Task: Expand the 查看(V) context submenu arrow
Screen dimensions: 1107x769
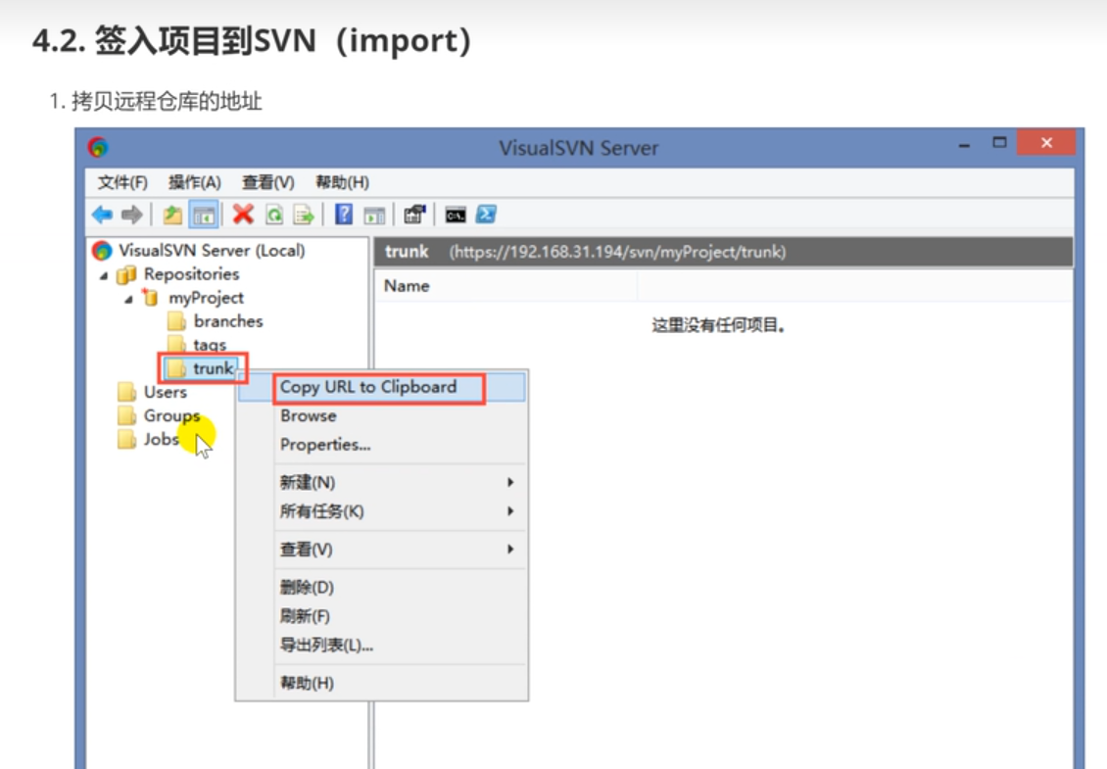Action: pos(510,550)
